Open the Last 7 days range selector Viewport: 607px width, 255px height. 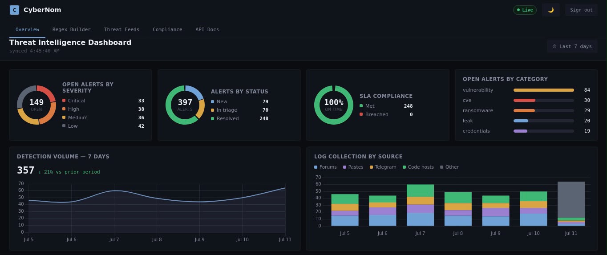(572, 46)
